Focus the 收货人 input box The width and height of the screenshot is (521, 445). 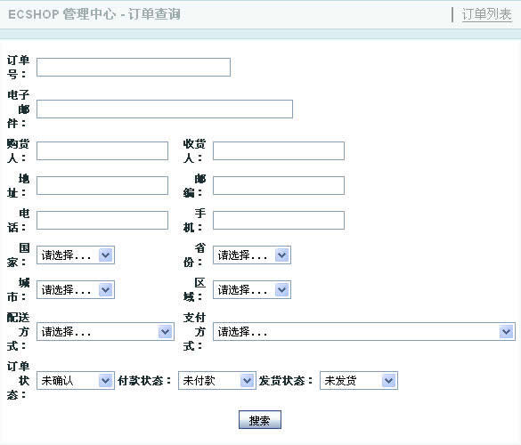click(x=279, y=150)
